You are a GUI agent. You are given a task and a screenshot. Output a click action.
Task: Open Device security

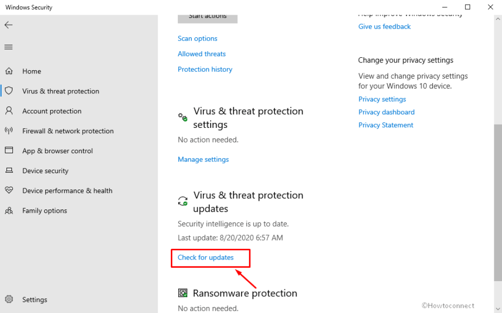(45, 171)
